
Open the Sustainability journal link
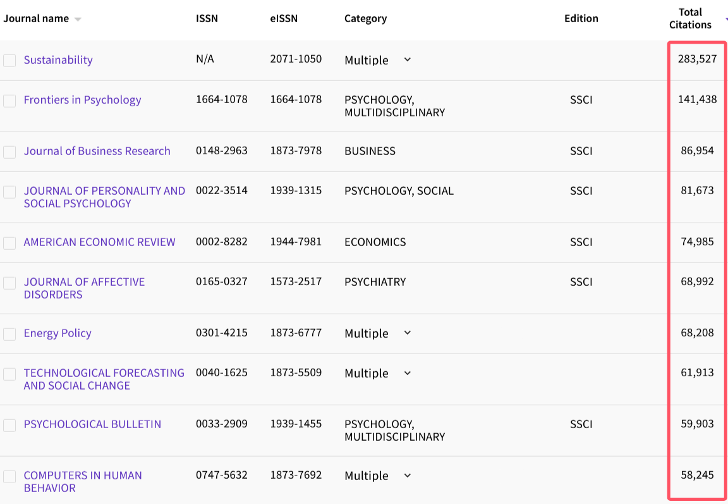tap(58, 60)
